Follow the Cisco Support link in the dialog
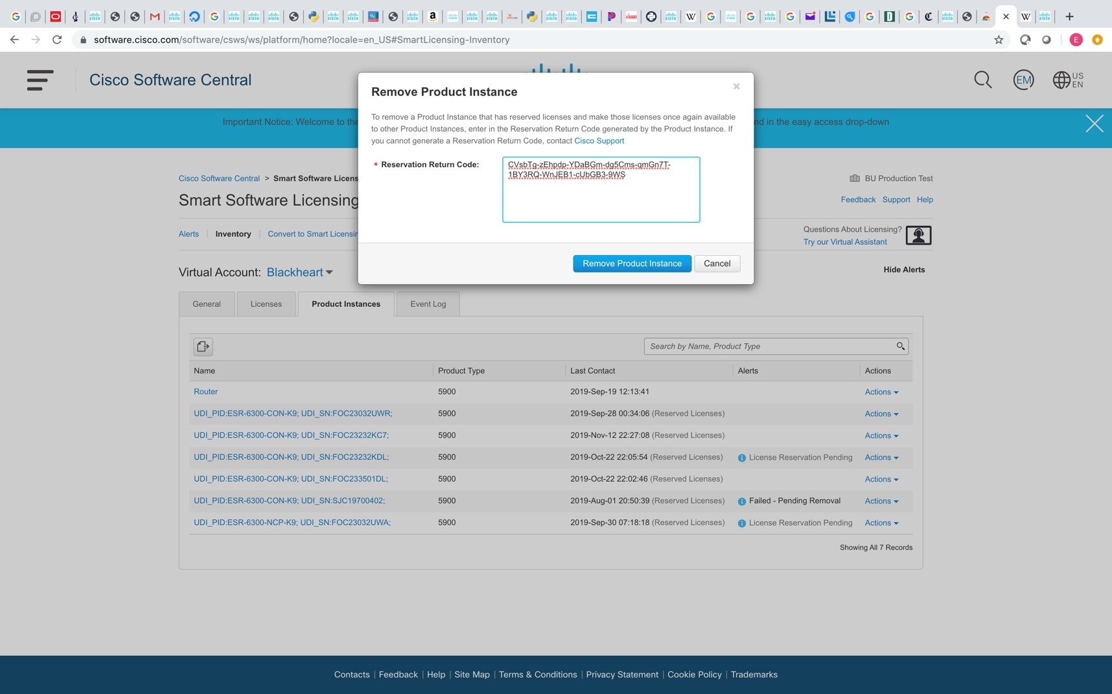 coord(599,140)
